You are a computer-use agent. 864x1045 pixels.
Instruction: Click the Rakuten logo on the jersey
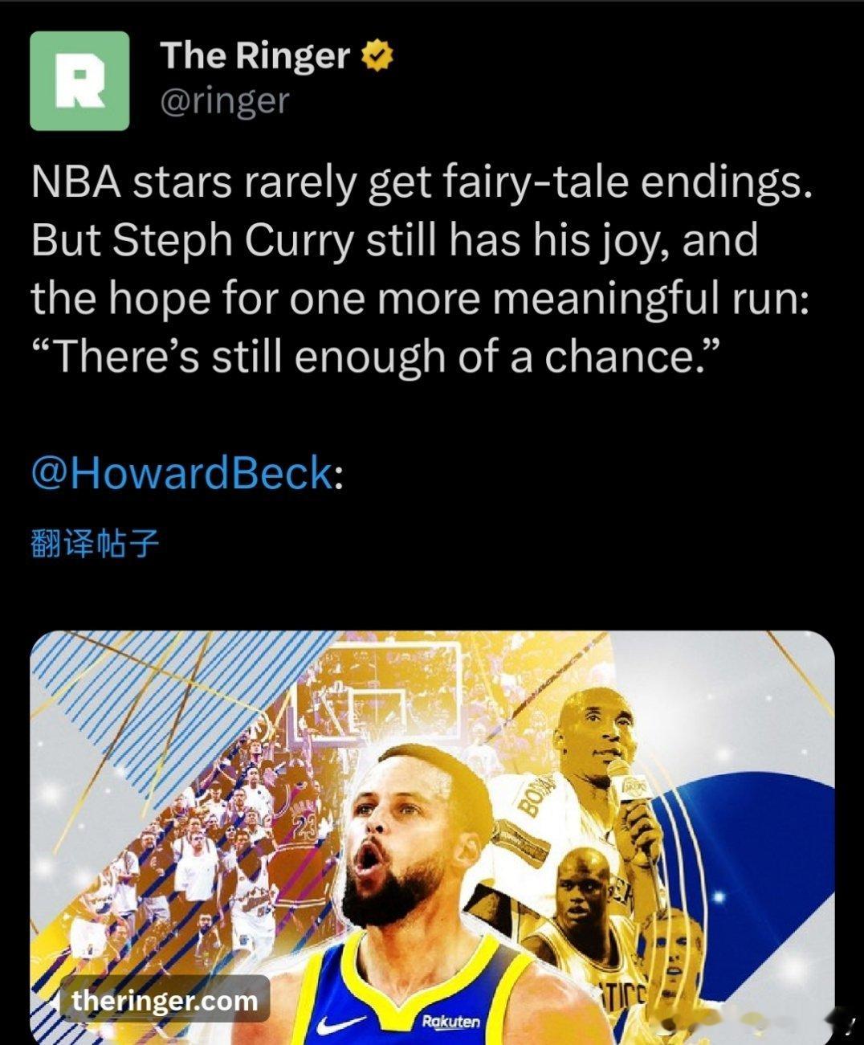[451, 1022]
